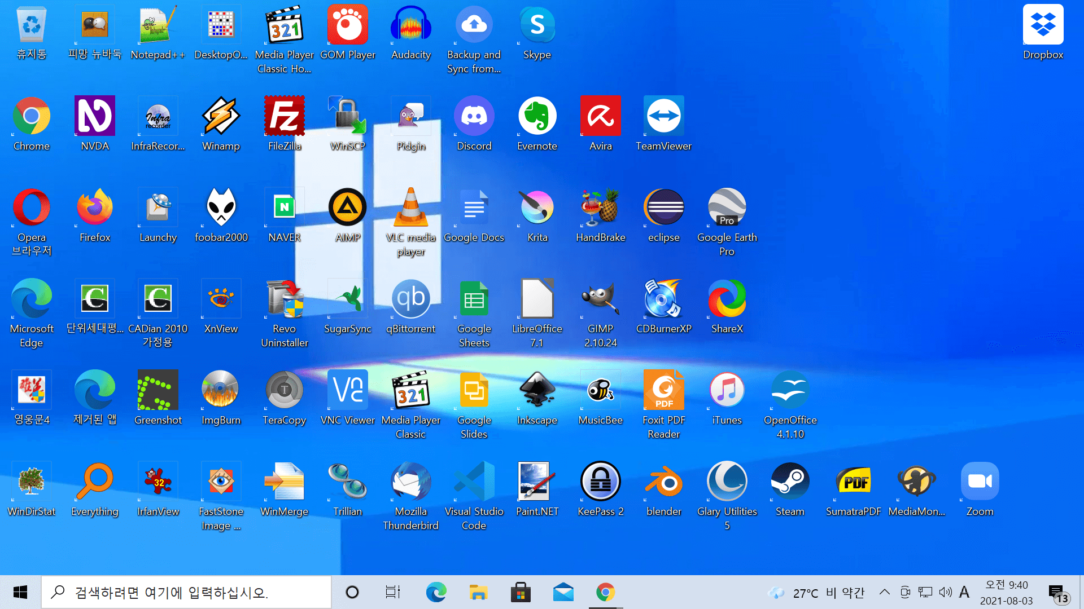
Task: Open Winamp desktop shortcut
Action: 221,124
